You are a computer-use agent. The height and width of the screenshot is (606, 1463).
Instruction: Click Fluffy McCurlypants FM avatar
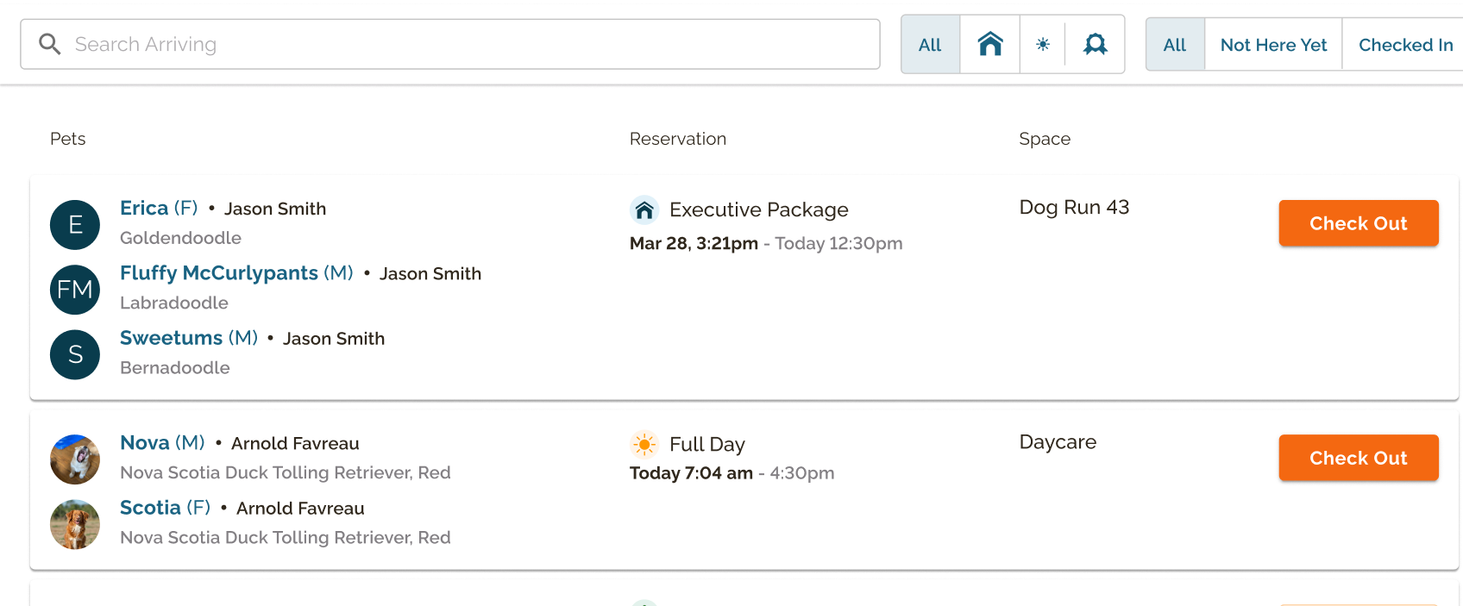tap(75, 290)
